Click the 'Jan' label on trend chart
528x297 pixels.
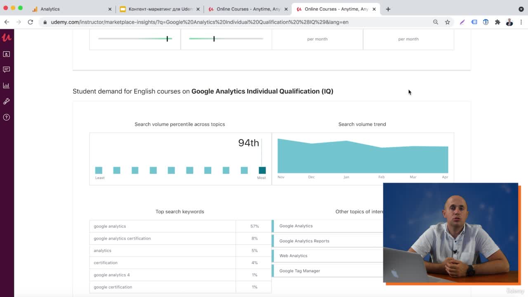click(346, 177)
